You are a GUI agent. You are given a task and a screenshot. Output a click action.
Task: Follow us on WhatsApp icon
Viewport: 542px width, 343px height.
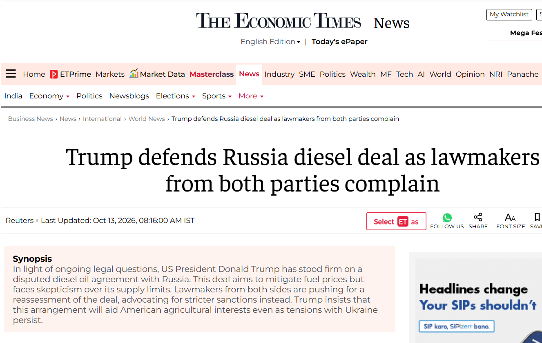(x=447, y=218)
